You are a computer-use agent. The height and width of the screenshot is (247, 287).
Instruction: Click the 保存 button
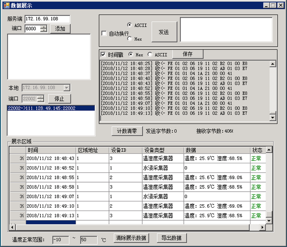coord(188,54)
